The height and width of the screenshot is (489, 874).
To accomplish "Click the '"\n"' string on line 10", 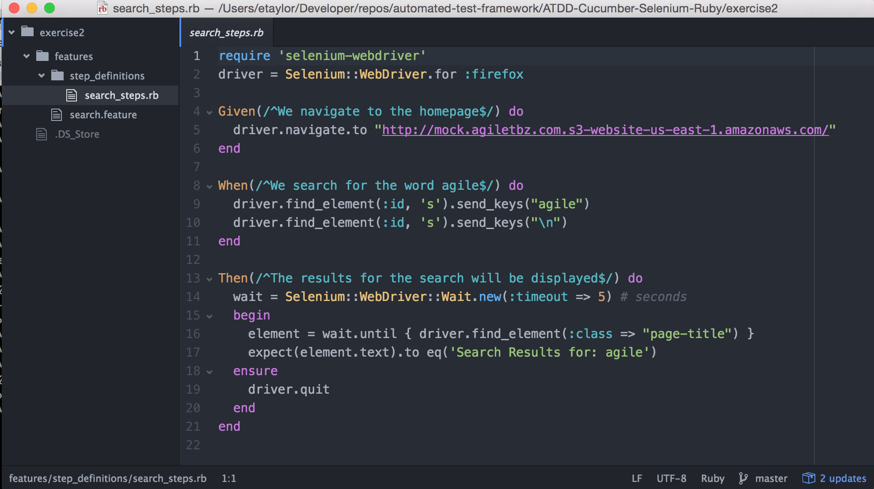I will [x=545, y=222].
